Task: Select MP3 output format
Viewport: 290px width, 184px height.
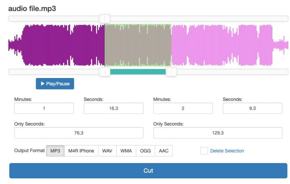Action: [55, 151]
